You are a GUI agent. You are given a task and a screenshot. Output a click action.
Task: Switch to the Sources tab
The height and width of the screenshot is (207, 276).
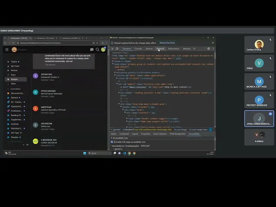tap(149, 49)
